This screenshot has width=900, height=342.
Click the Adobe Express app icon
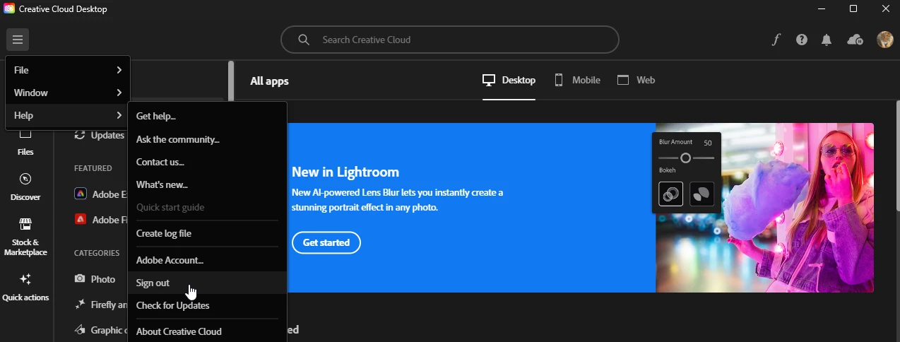81,194
